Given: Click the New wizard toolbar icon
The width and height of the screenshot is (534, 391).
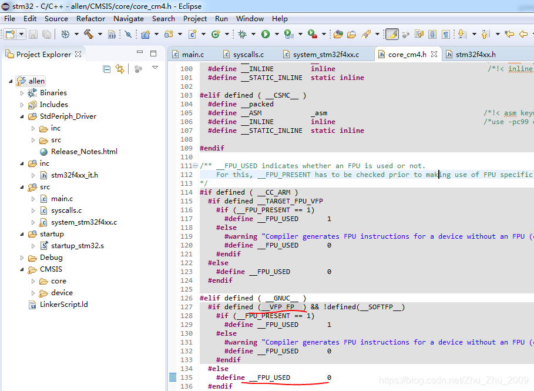Looking at the screenshot, I should pyautogui.click(x=10, y=34).
